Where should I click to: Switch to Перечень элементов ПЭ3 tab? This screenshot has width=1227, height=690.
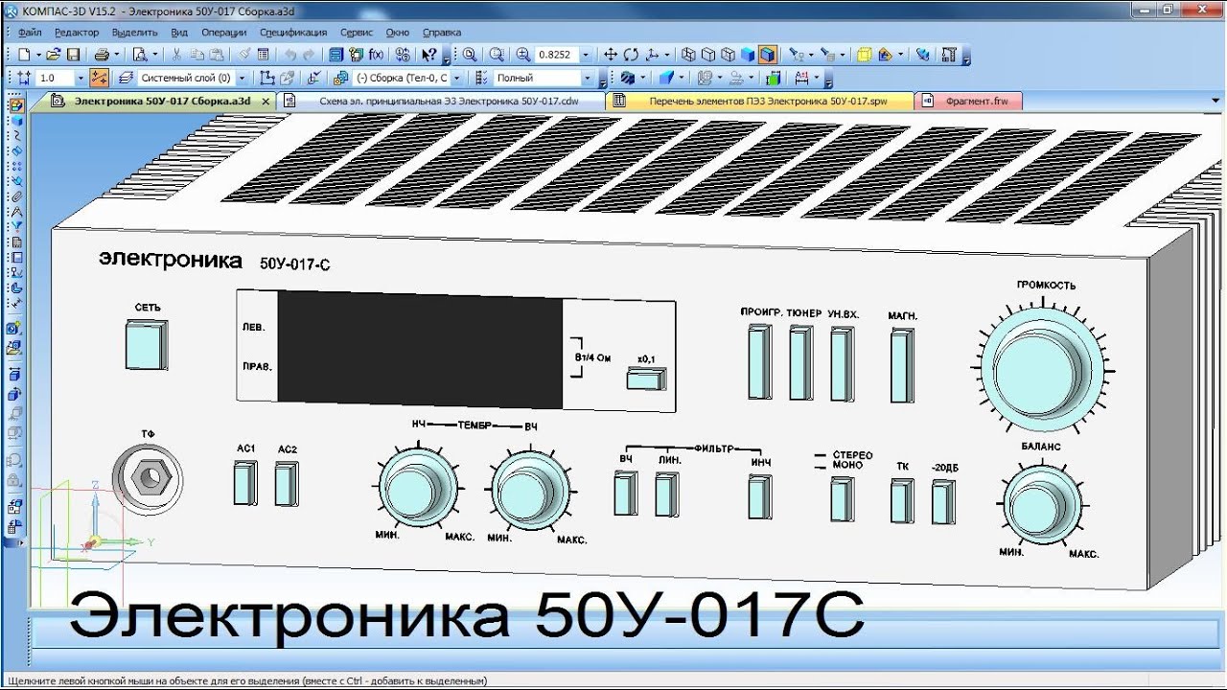coord(759,101)
